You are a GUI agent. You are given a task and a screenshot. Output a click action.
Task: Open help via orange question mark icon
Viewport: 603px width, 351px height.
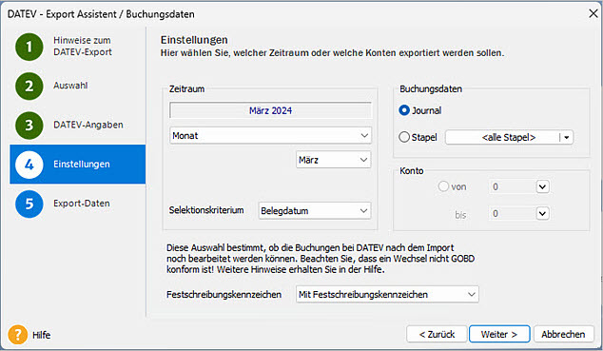click(x=18, y=335)
